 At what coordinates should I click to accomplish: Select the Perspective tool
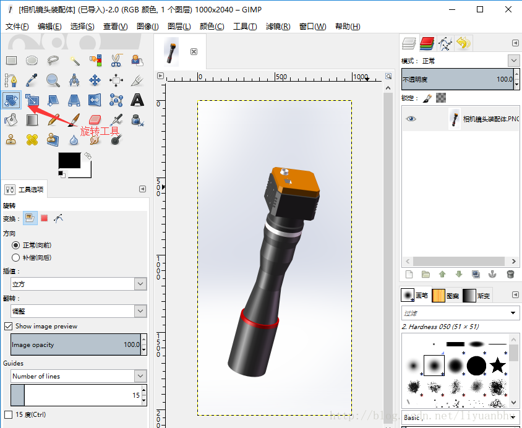[x=74, y=100]
